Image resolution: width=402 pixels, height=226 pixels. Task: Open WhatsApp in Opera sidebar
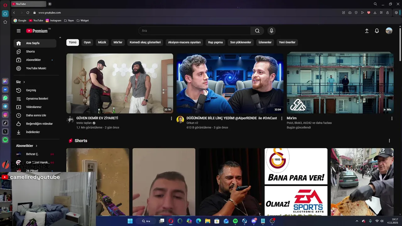coord(5,98)
